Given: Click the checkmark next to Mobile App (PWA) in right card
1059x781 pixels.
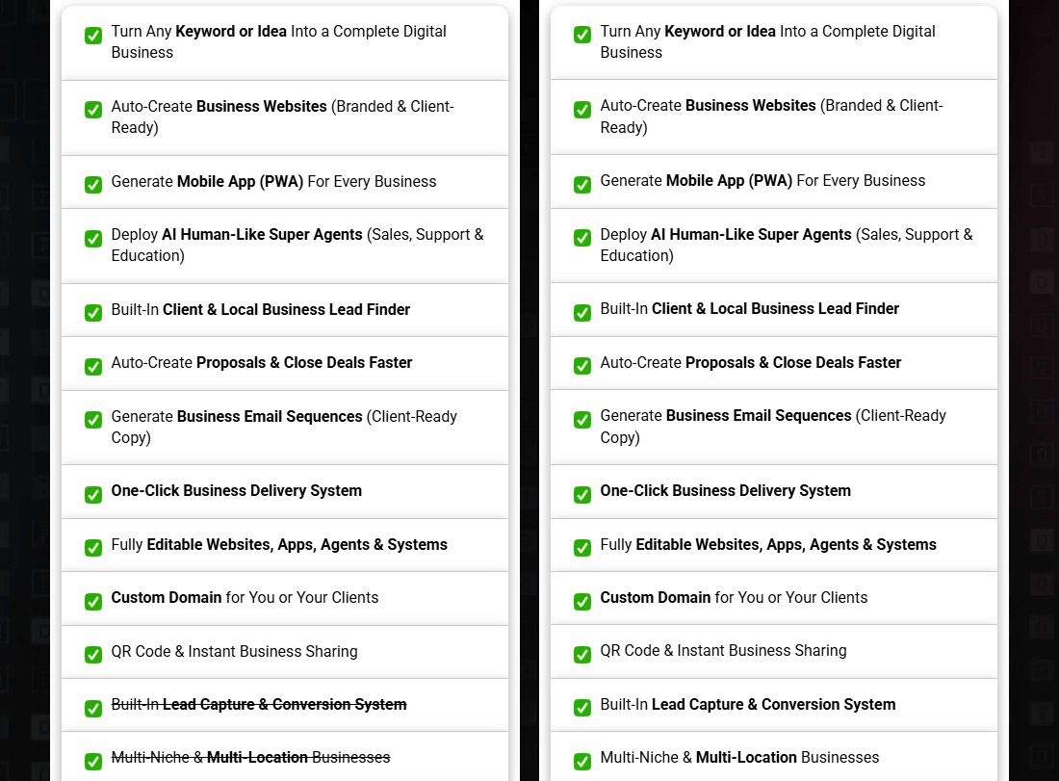Looking at the screenshot, I should coord(582,184).
